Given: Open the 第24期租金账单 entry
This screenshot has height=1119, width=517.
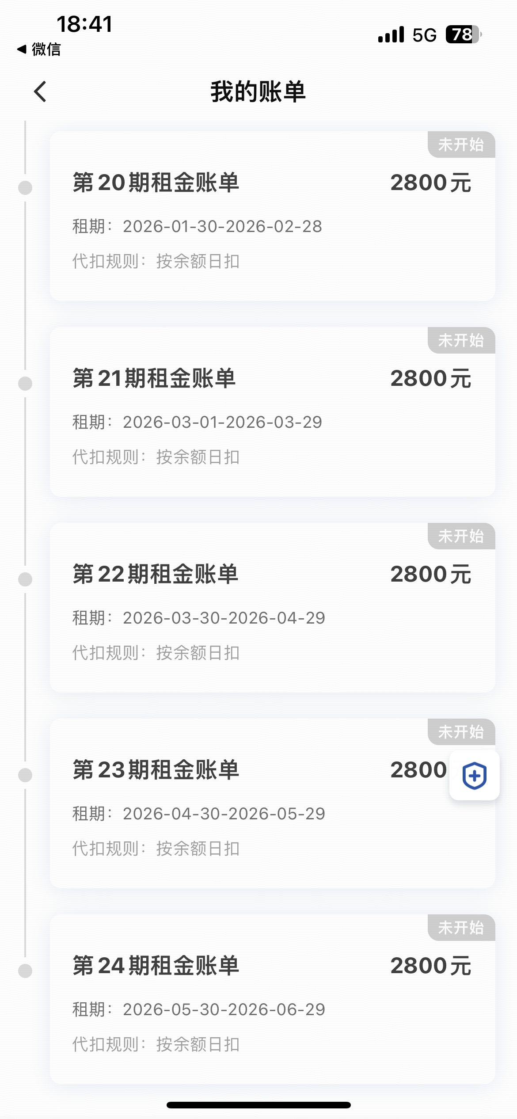Looking at the screenshot, I should click(156, 966).
